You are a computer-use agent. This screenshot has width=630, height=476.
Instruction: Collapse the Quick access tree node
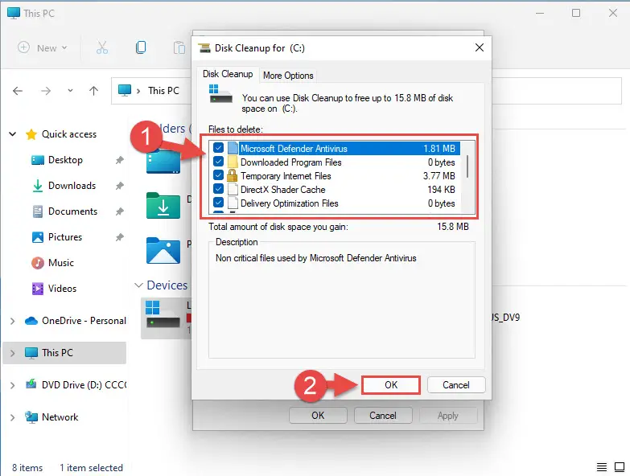pyautogui.click(x=13, y=134)
